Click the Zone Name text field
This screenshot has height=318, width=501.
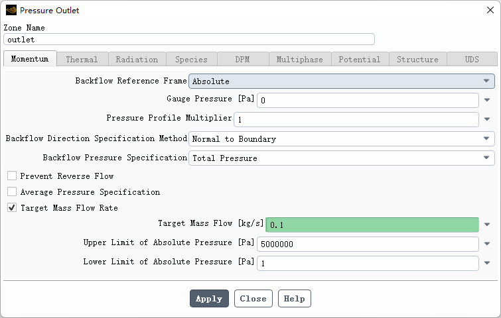coord(189,40)
